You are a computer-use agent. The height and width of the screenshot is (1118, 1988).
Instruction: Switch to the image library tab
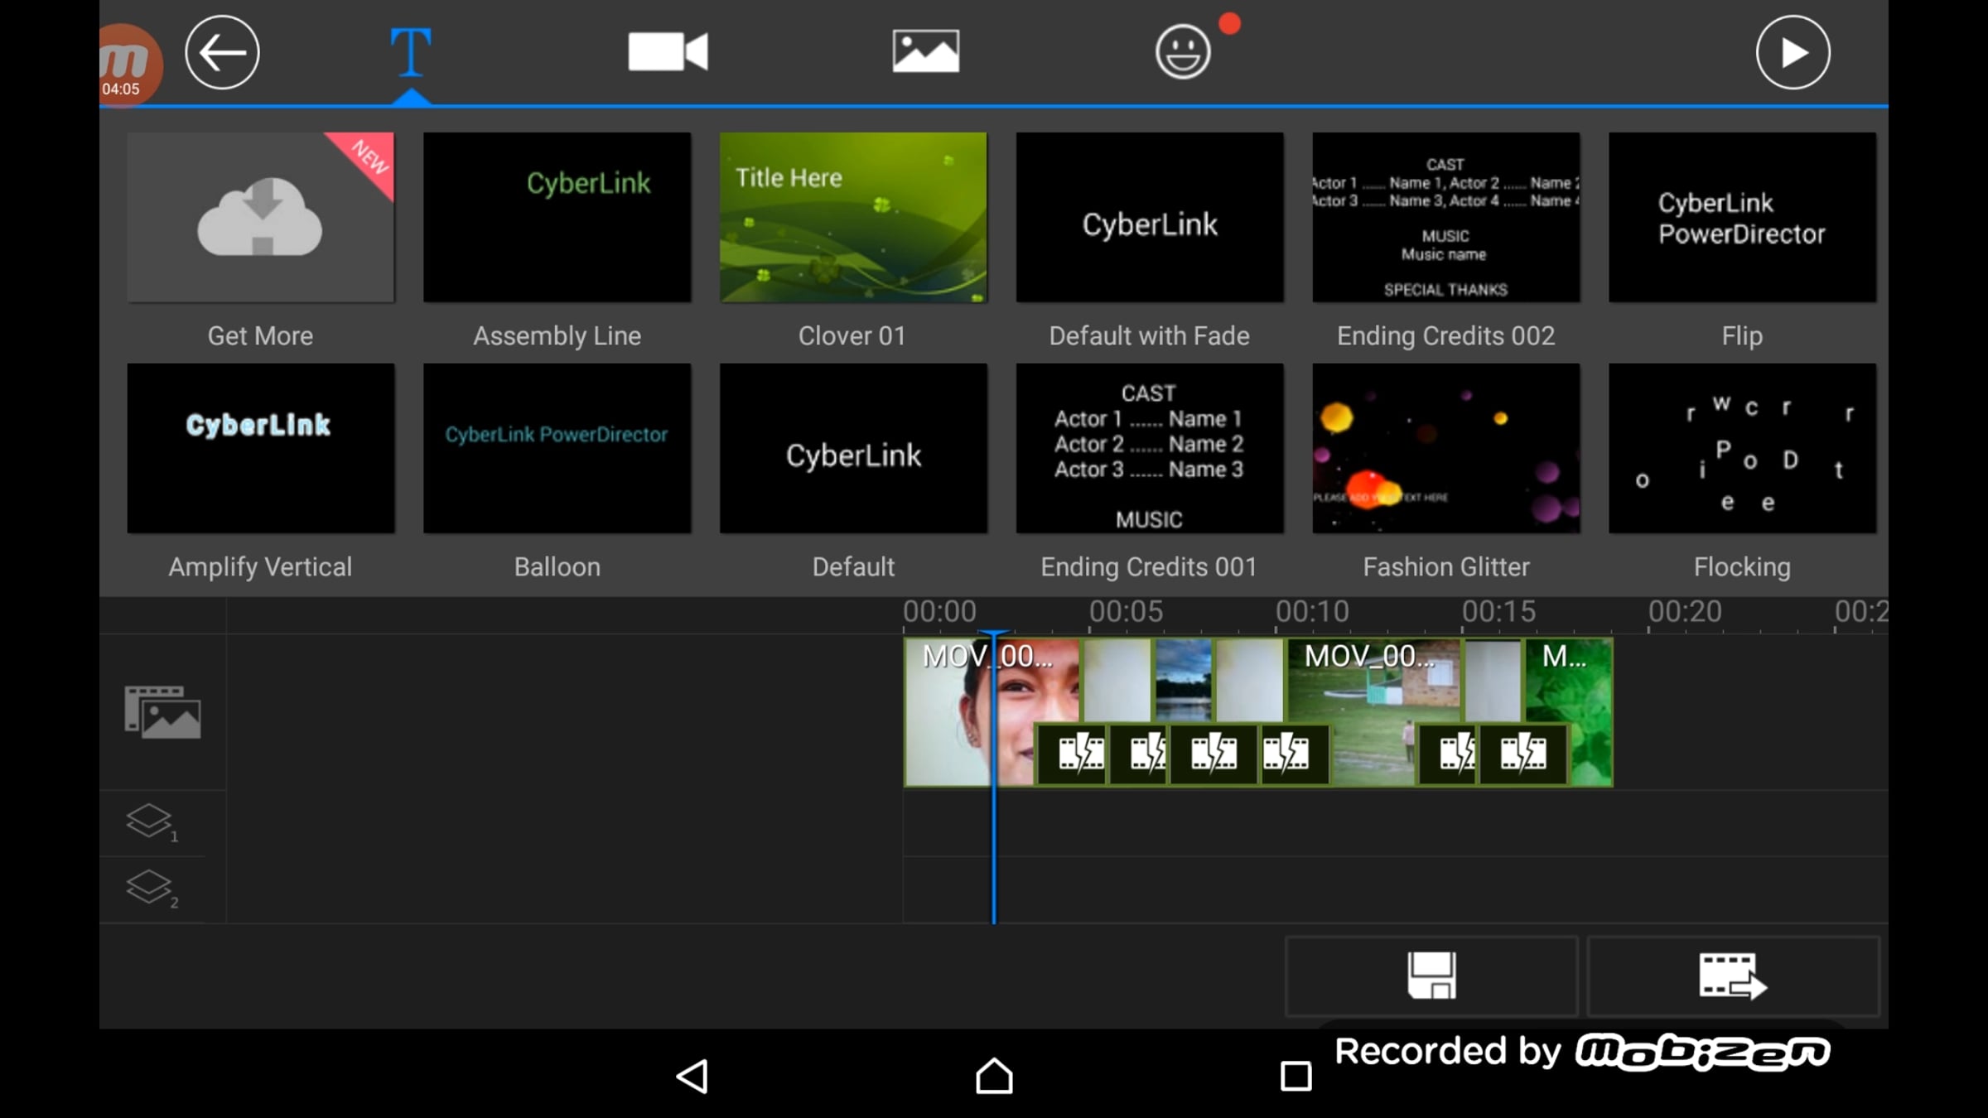click(925, 51)
